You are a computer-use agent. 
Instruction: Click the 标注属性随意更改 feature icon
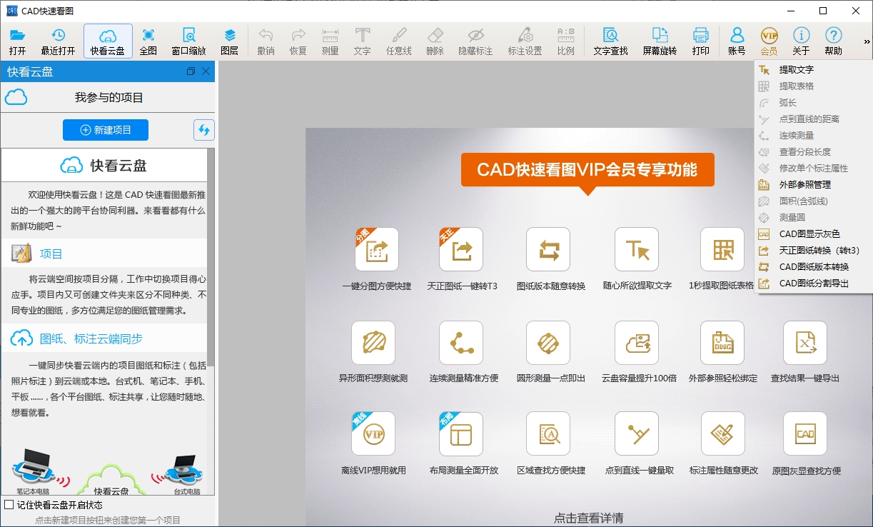click(722, 433)
